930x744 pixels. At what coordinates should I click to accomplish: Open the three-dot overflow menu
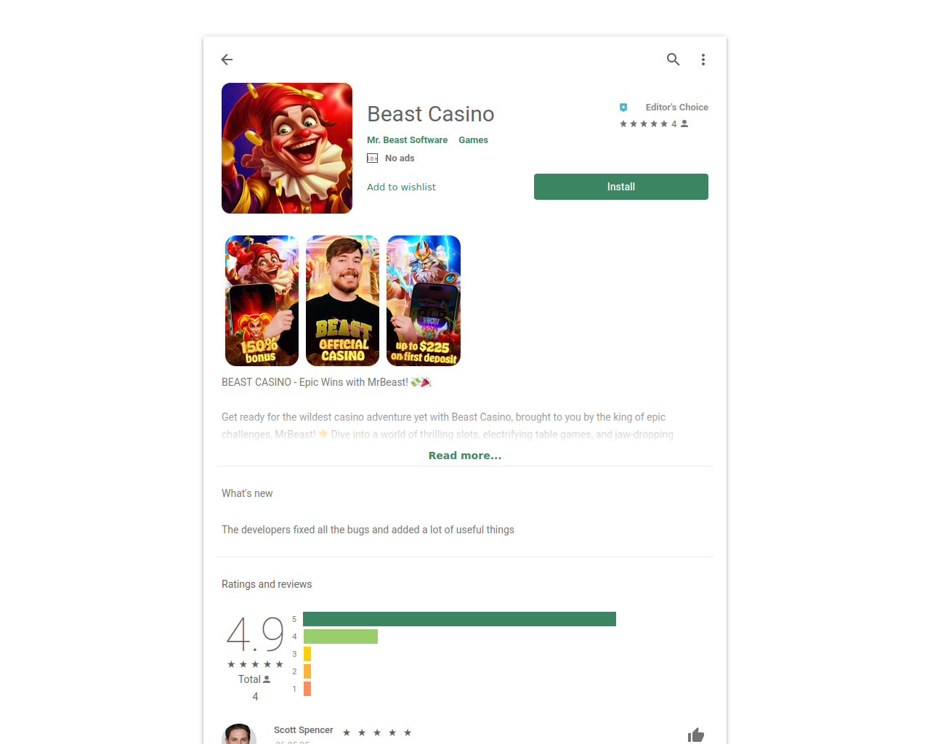pos(703,60)
